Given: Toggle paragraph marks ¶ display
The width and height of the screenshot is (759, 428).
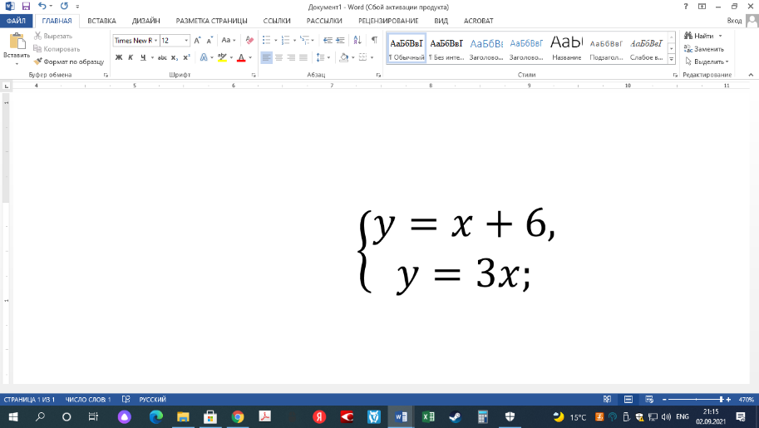Looking at the screenshot, I should tap(374, 40).
